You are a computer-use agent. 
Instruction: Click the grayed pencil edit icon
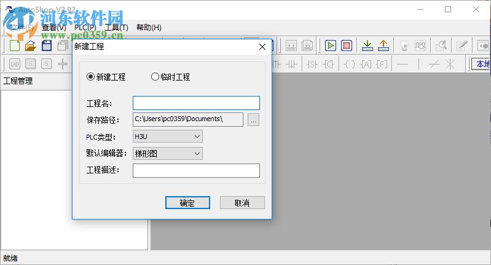462,45
